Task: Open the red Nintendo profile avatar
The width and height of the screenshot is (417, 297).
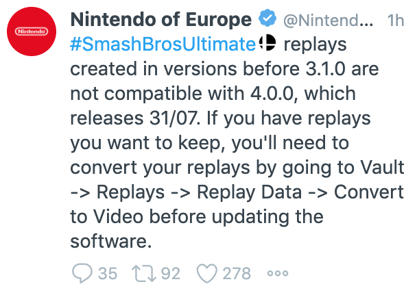Action: tap(32, 31)
